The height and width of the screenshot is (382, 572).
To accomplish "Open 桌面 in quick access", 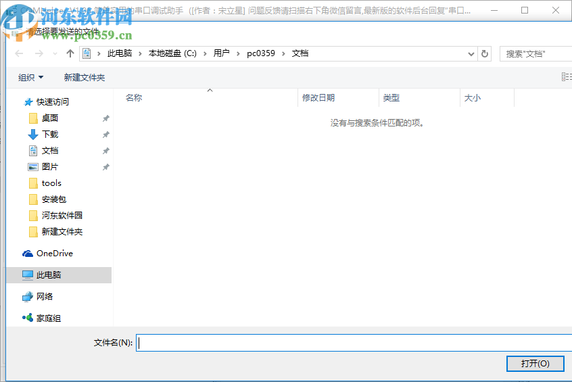I will pos(49,118).
